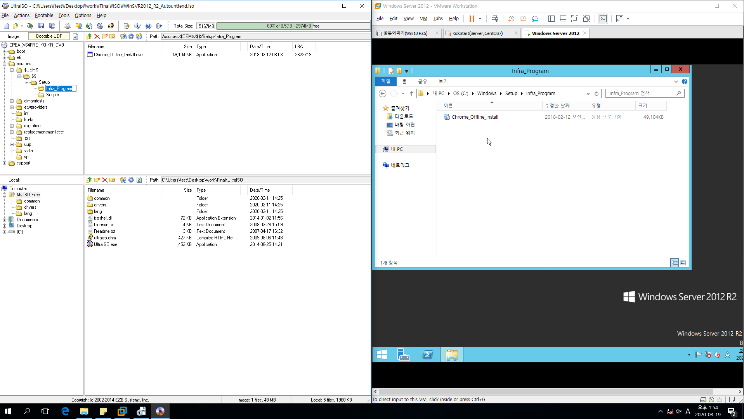Click Up folder icon in image toolbar
The height and width of the screenshot is (419, 744).
[89, 36]
